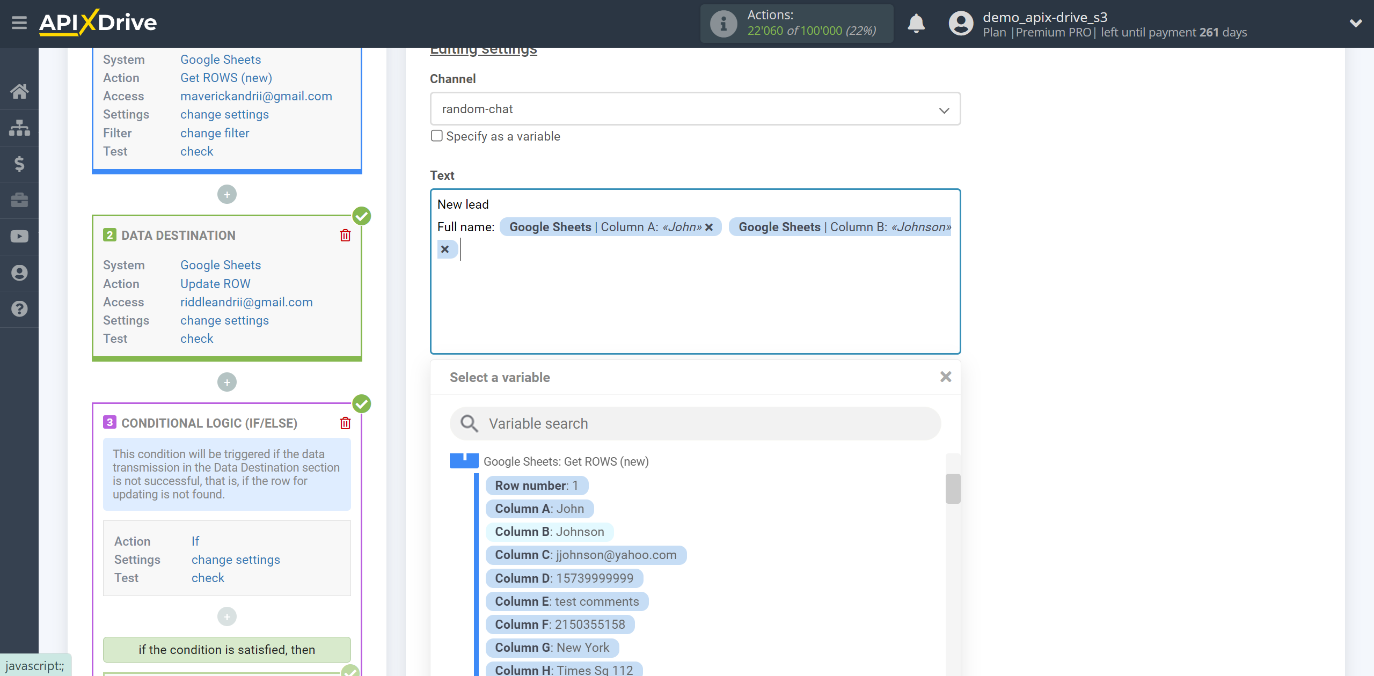Screen dimensions: 1374x676
Task: Add step after Data Destination block
Action: click(x=227, y=382)
